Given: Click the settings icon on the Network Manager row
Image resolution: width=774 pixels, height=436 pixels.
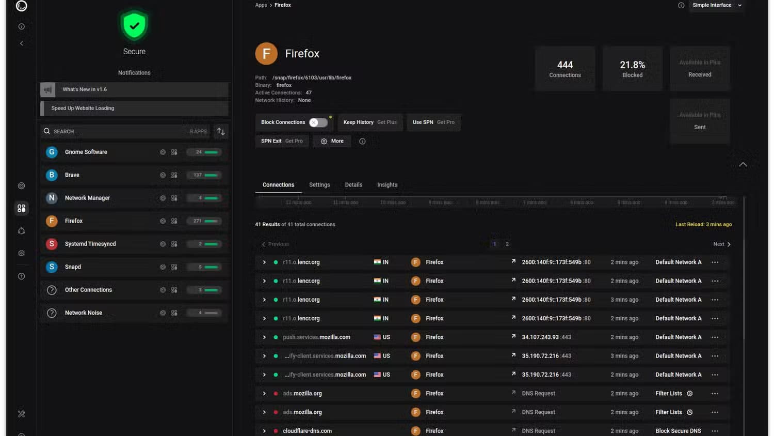Looking at the screenshot, I should pos(163,198).
